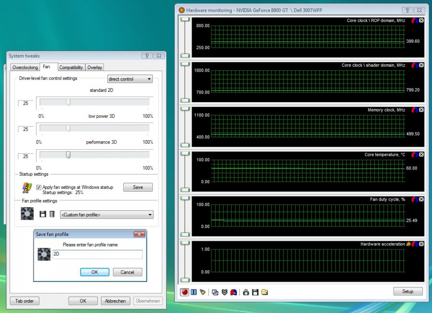
Task: Confirm the Save fan profile dialog with OK
Action: tap(94, 272)
